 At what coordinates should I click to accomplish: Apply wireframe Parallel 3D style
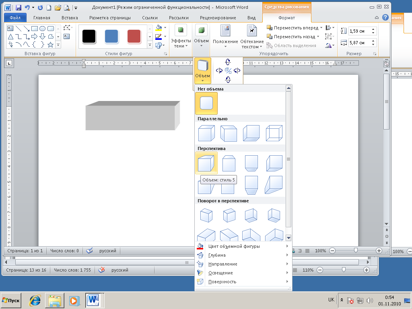coord(274,133)
